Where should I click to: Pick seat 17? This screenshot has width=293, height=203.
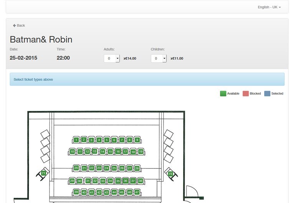[x=126, y=152]
